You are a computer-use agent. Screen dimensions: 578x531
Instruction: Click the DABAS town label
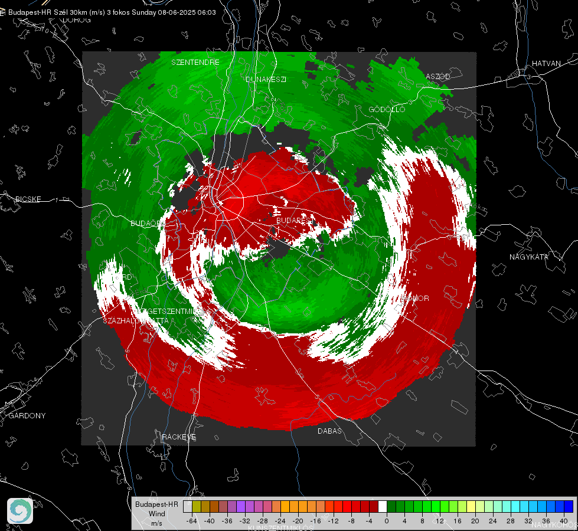coord(329,431)
